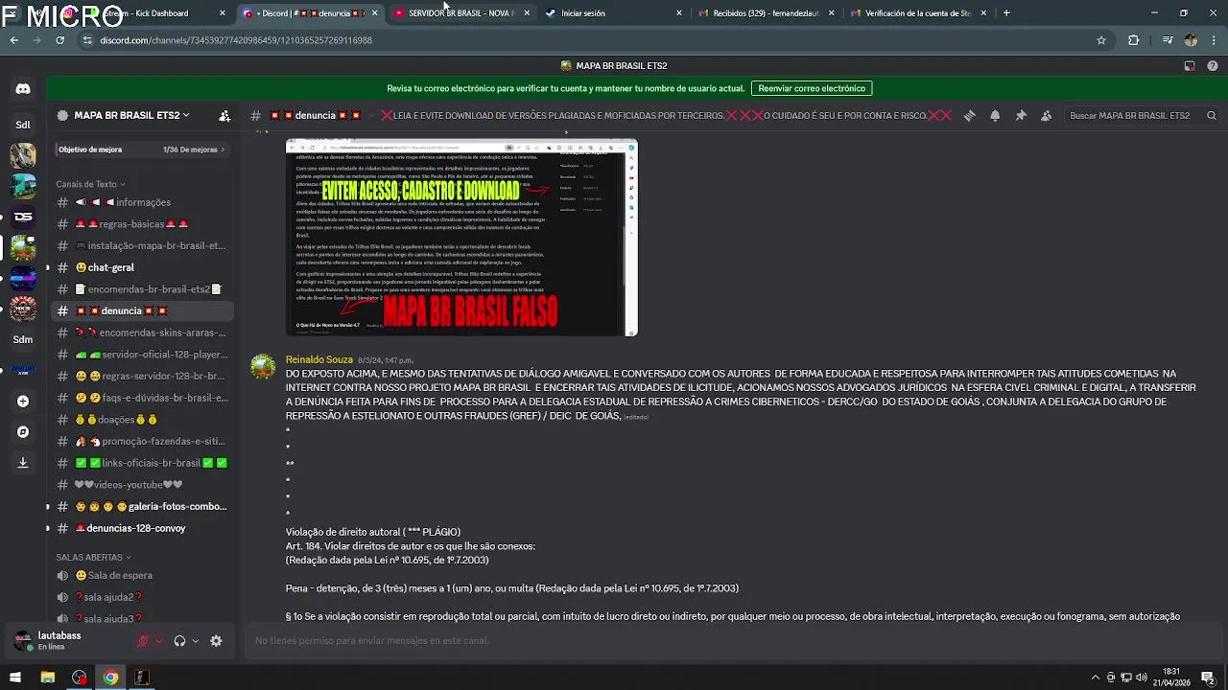Open Chrome three-dot menu
This screenshot has width=1228, height=690.
[x=1215, y=40]
